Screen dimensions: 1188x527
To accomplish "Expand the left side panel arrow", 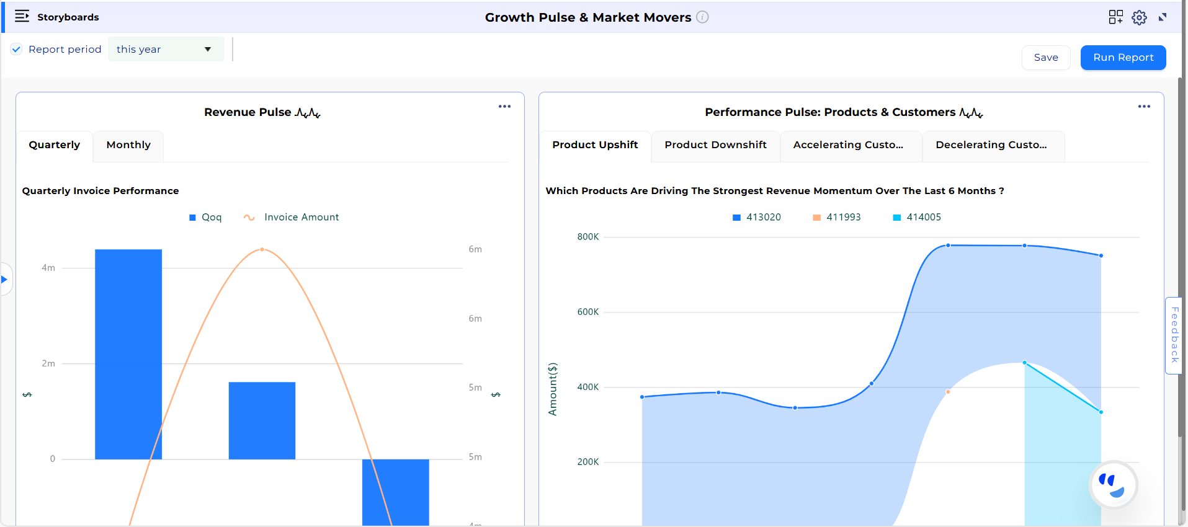I will (x=4, y=280).
